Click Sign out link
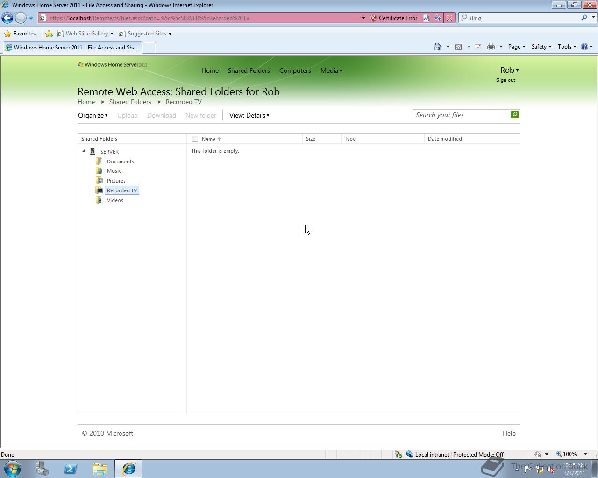Viewport: 598px width, 478px height. click(505, 80)
